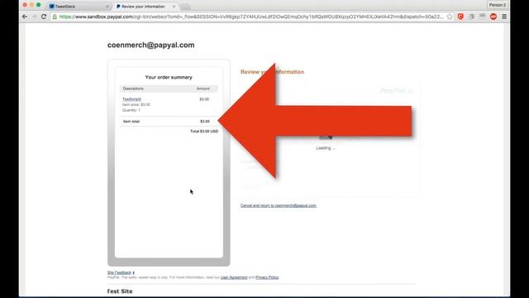Click the Item price: $3.00 text

click(136, 105)
